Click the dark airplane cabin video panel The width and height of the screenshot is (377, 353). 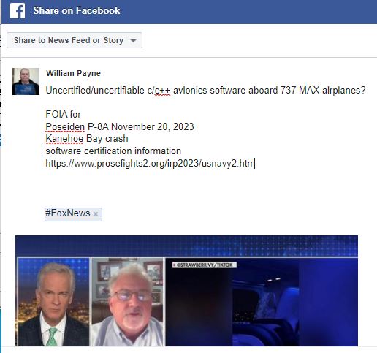[x=262, y=302]
